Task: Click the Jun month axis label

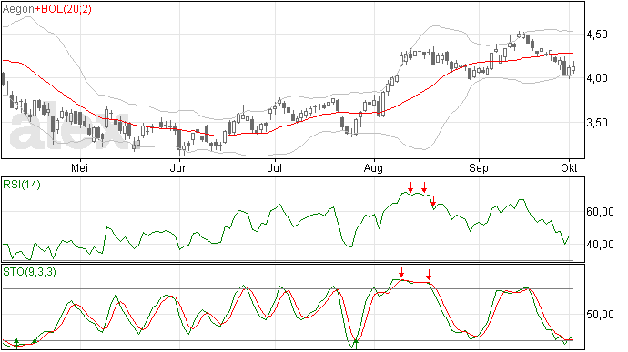Action: click(x=178, y=168)
